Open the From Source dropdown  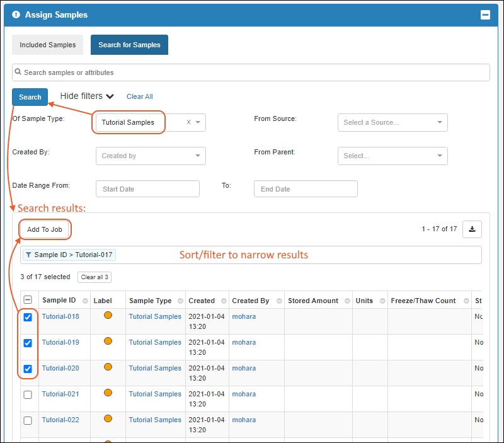click(x=392, y=122)
